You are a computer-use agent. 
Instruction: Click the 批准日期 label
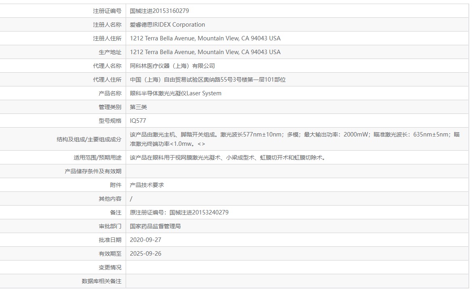point(110,240)
